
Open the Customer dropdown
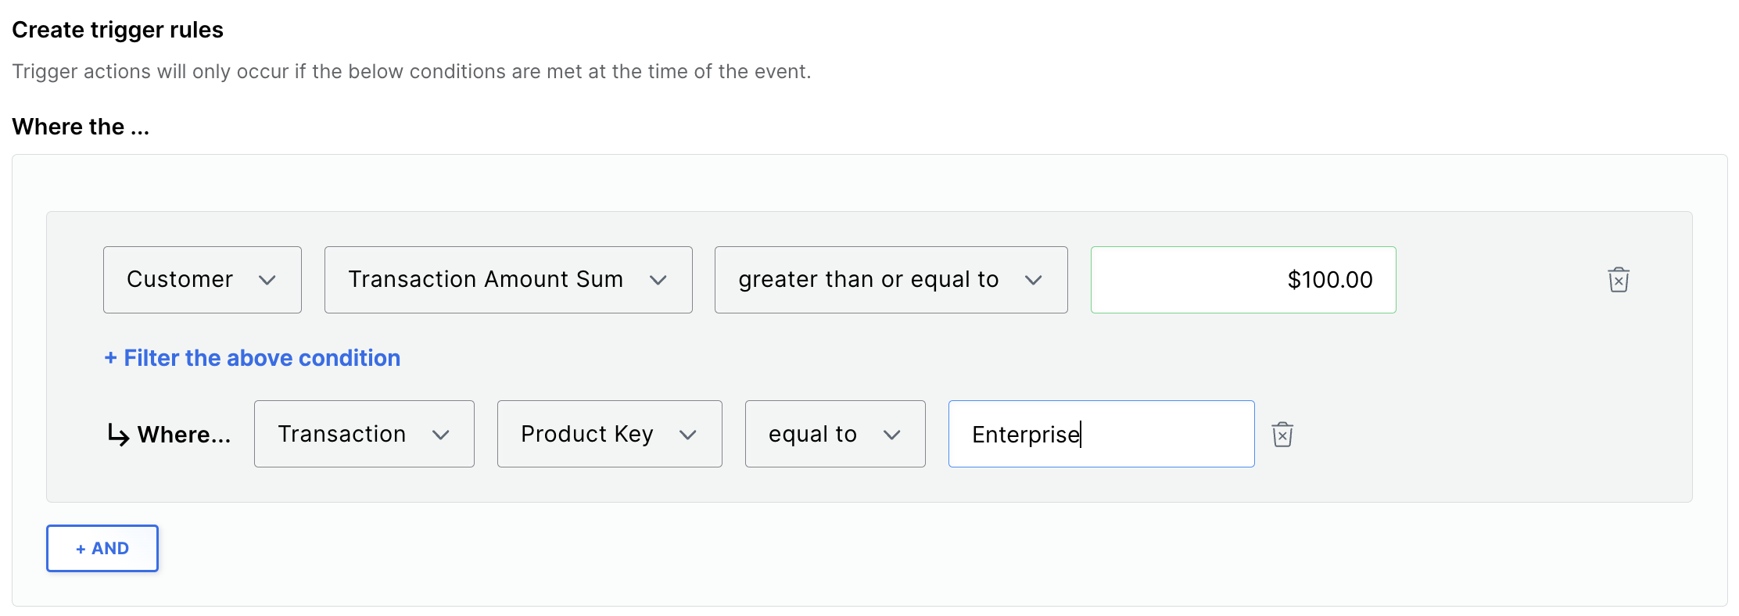click(203, 280)
